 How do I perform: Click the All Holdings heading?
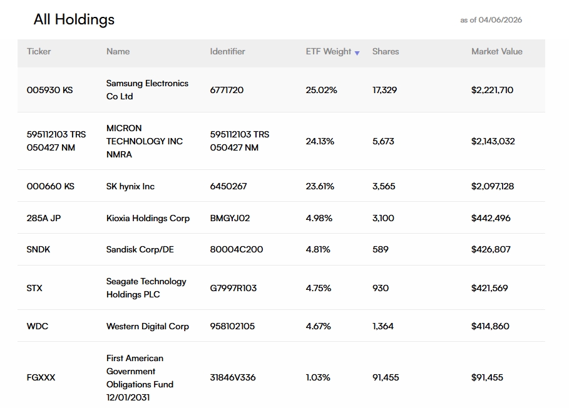[x=74, y=19]
